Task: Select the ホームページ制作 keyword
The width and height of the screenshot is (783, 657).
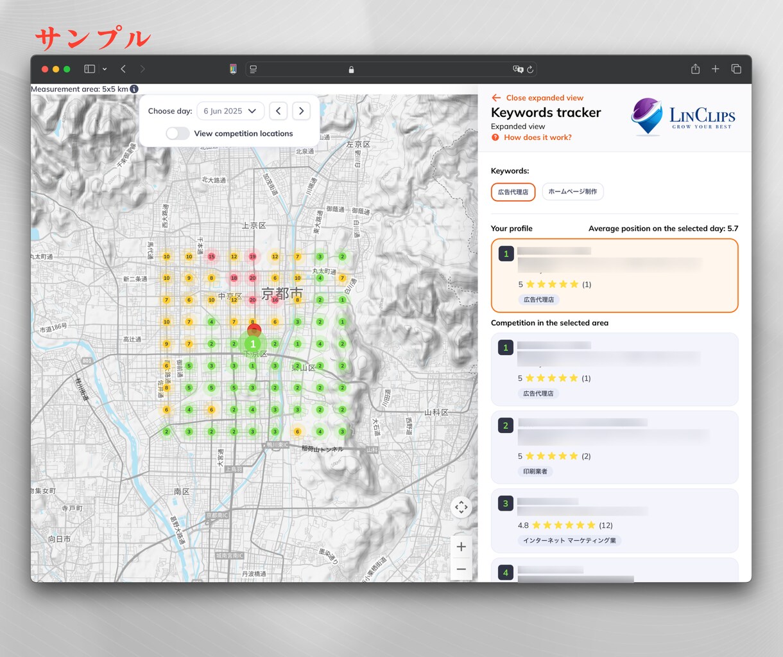Action: pyautogui.click(x=572, y=191)
